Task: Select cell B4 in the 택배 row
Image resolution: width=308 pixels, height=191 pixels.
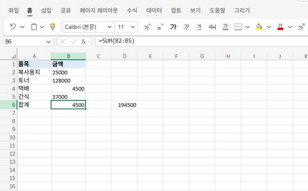Action: point(68,89)
